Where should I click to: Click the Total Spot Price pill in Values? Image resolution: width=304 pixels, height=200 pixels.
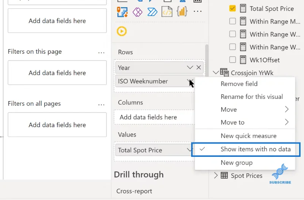coord(154,150)
